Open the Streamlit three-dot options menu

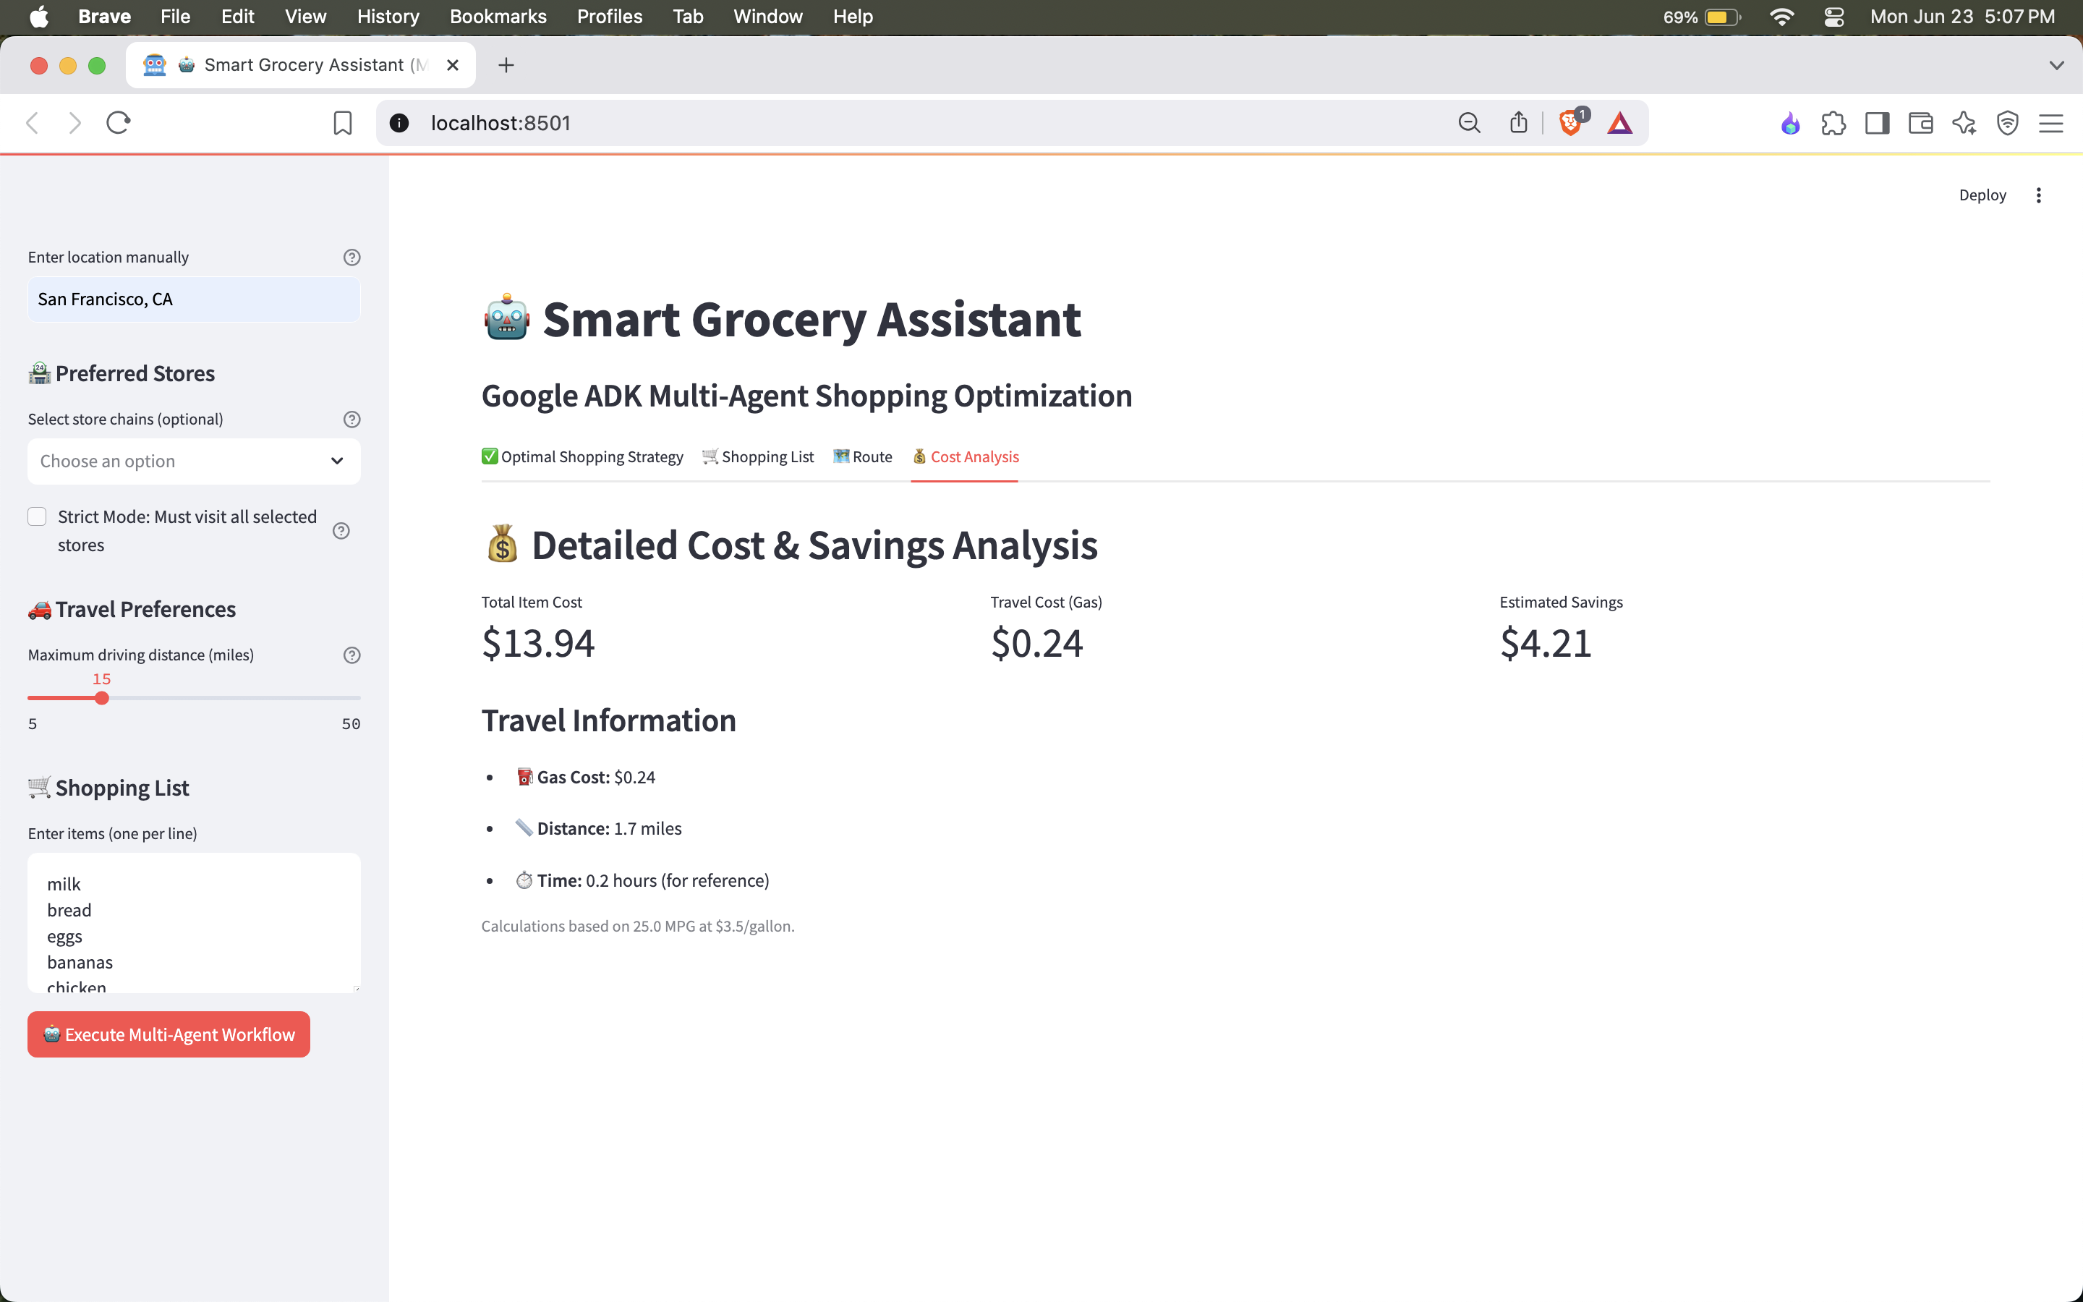(x=2038, y=195)
